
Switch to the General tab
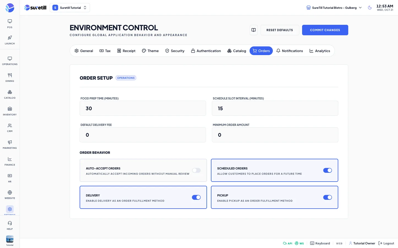pos(84,51)
